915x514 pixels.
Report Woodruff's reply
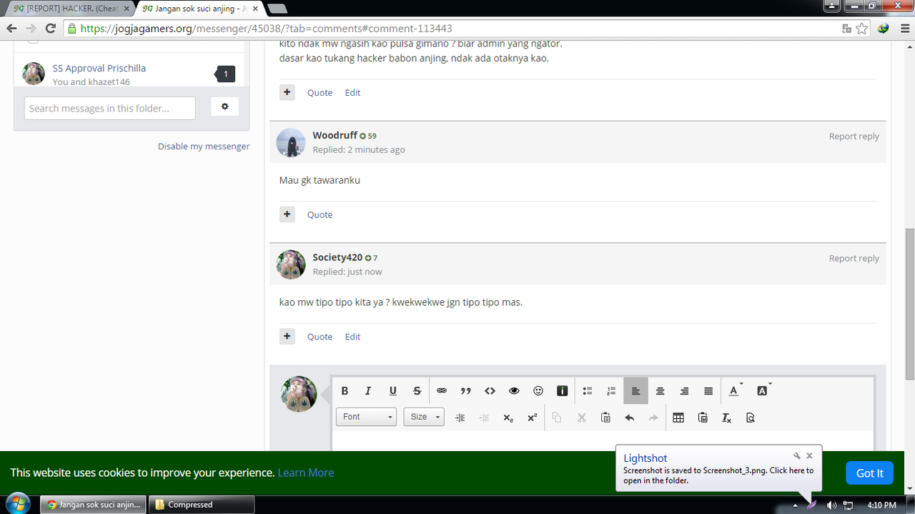854,137
